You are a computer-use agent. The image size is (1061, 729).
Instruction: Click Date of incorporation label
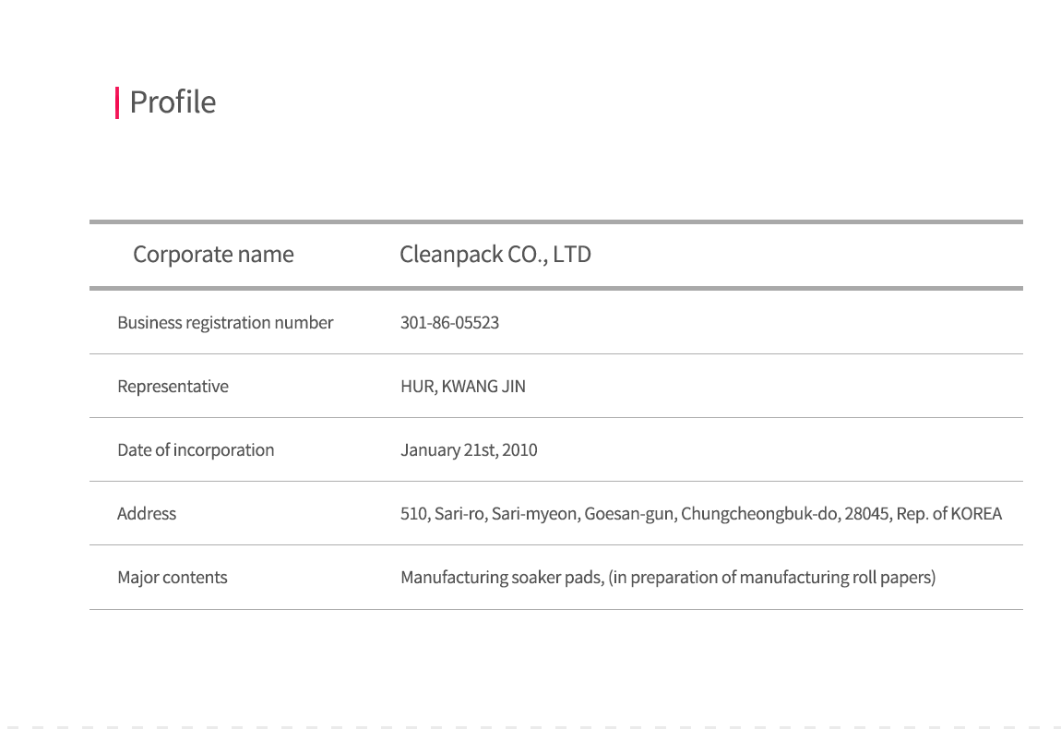(x=196, y=450)
